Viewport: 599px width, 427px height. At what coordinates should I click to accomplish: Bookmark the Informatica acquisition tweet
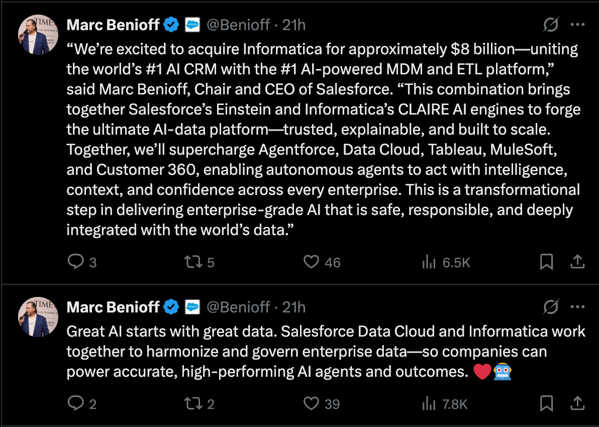546,262
